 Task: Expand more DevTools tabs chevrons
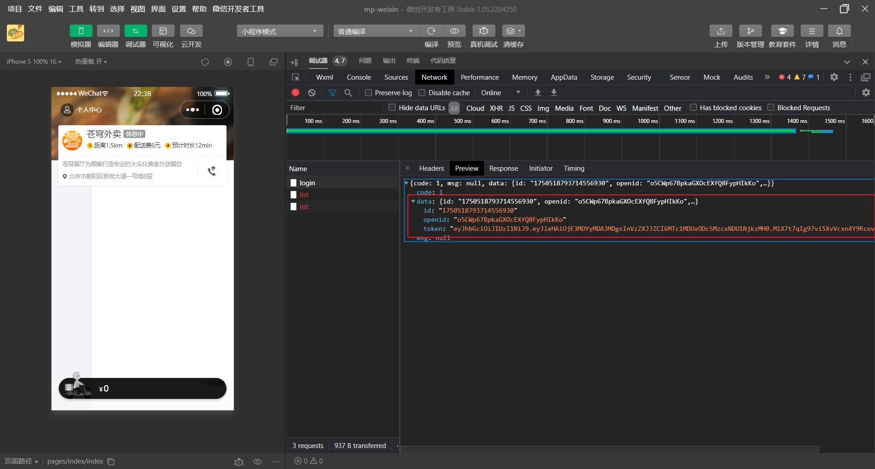pyautogui.click(x=767, y=77)
